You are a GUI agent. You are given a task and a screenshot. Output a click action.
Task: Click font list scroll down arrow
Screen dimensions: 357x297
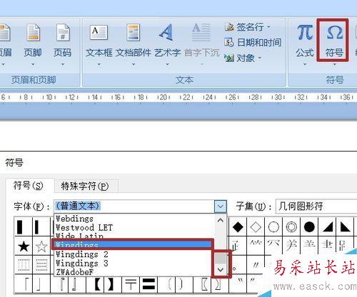[x=221, y=269]
